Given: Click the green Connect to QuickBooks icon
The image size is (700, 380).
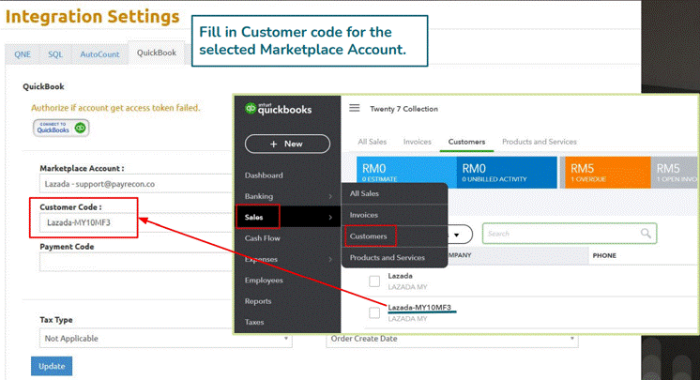Looking at the screenshot, I should coord(81,129).
